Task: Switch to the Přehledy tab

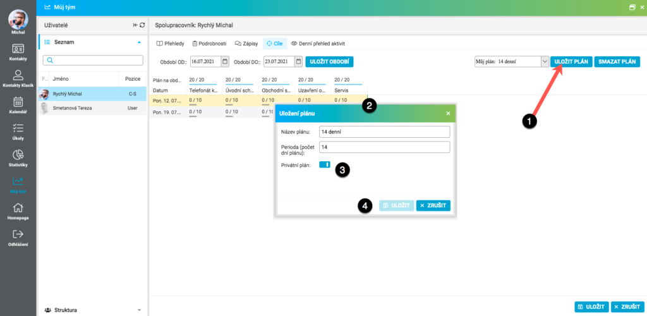Action: tap(171, 44)
